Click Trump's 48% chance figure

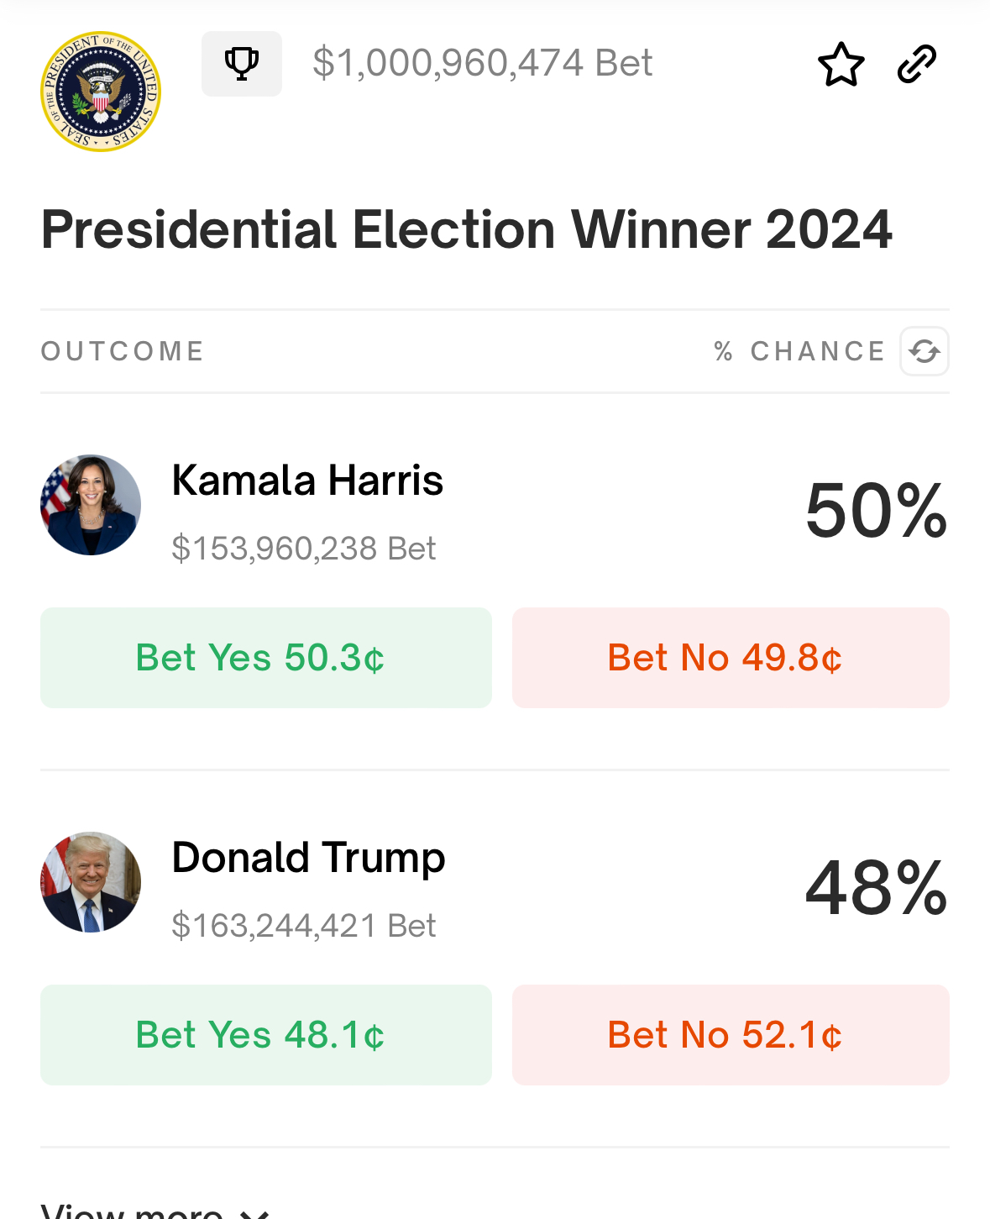[877, 888]
